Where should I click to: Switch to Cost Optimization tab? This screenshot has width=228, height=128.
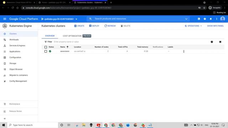click(77, 36)
